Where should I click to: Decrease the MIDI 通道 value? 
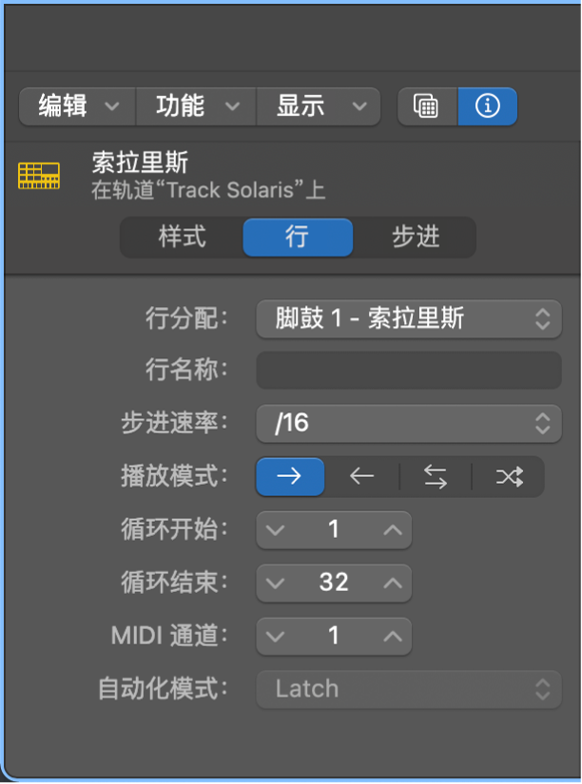pyautogui.click(x=275, y=636)
